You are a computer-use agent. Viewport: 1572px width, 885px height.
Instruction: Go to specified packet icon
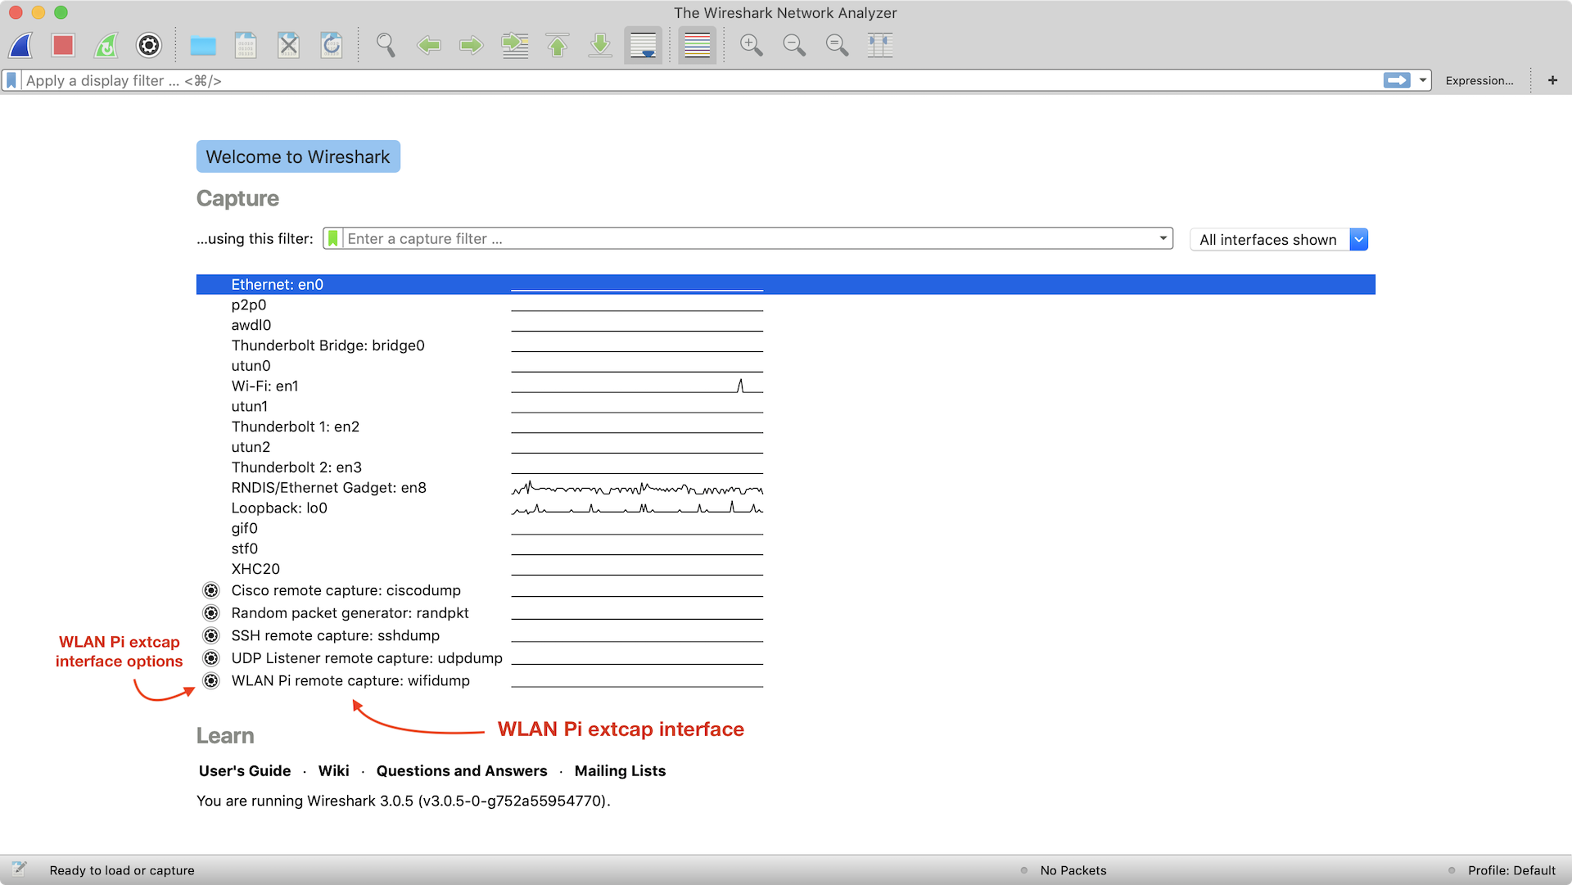[x=514, y=45]
